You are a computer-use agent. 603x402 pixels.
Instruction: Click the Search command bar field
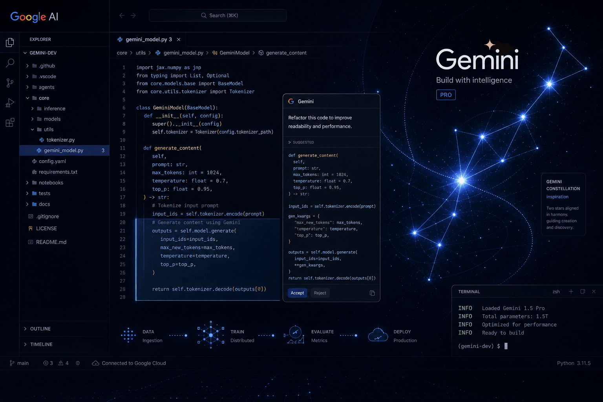(218, 15)
